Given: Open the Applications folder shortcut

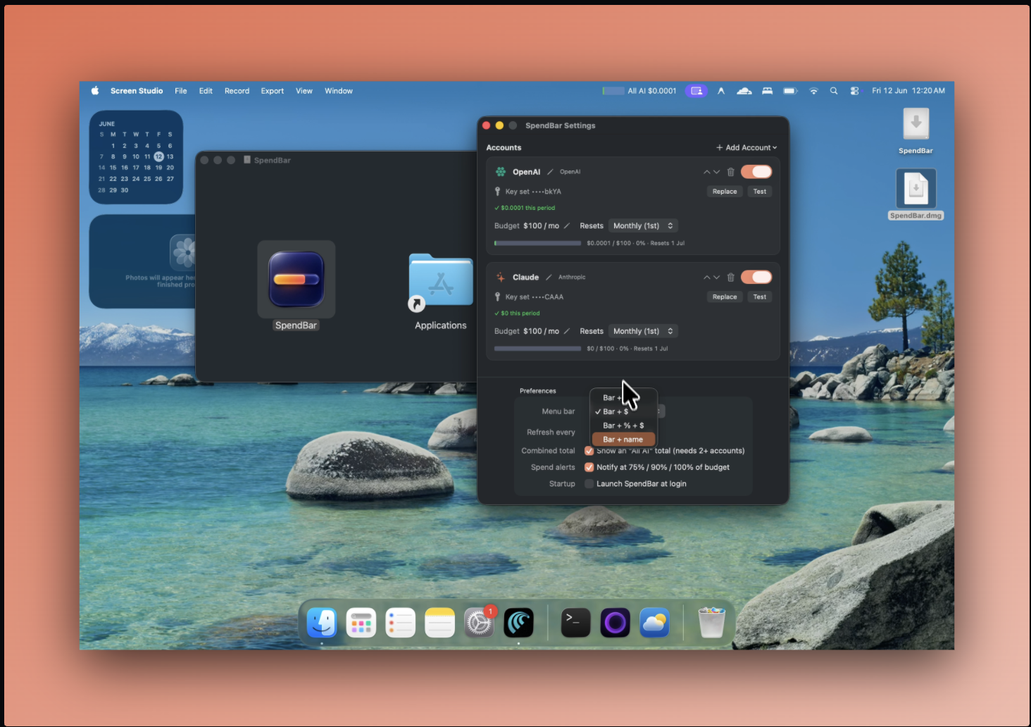Looking at the screenshot, I should [x=441, y=282].
